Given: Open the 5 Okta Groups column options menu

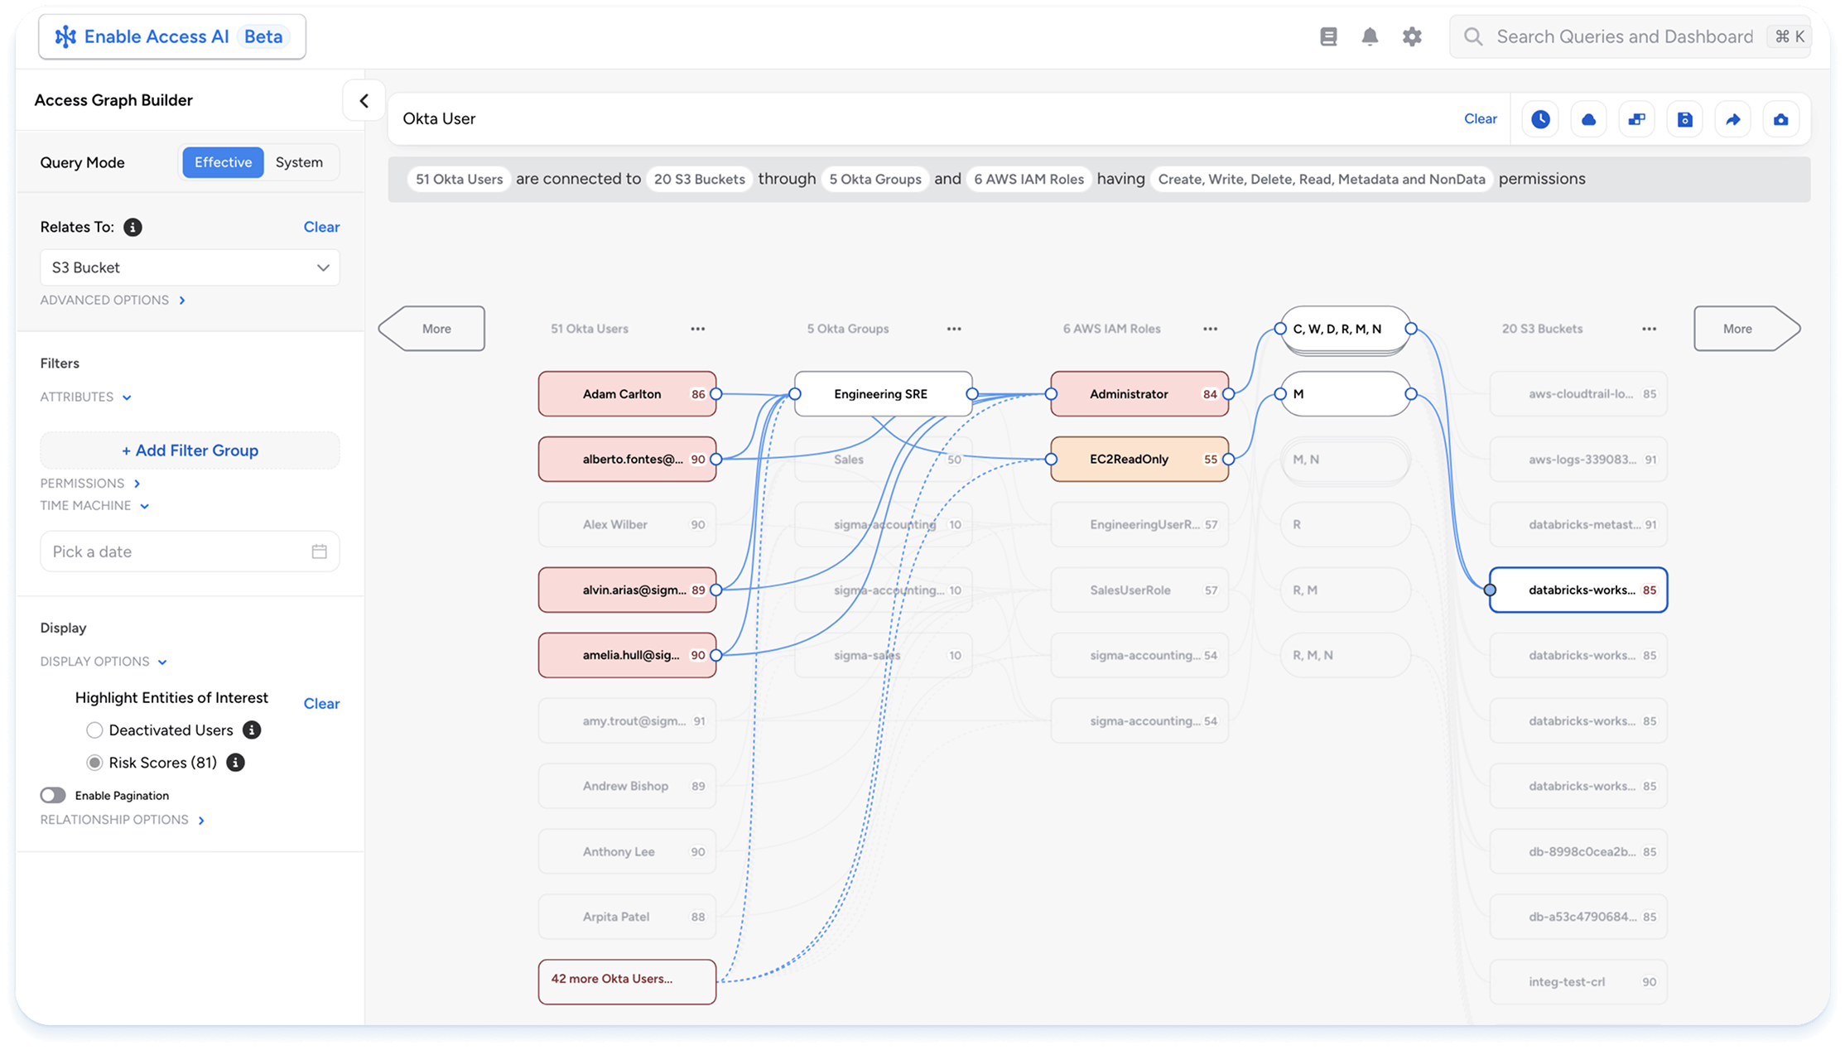Looking at the screenshot, I should [954, 329].
